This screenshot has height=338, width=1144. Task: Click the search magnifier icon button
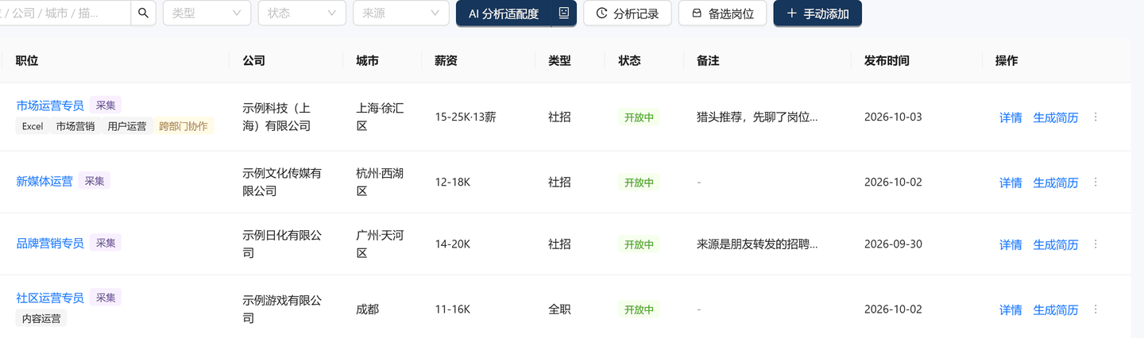[143, 13]
